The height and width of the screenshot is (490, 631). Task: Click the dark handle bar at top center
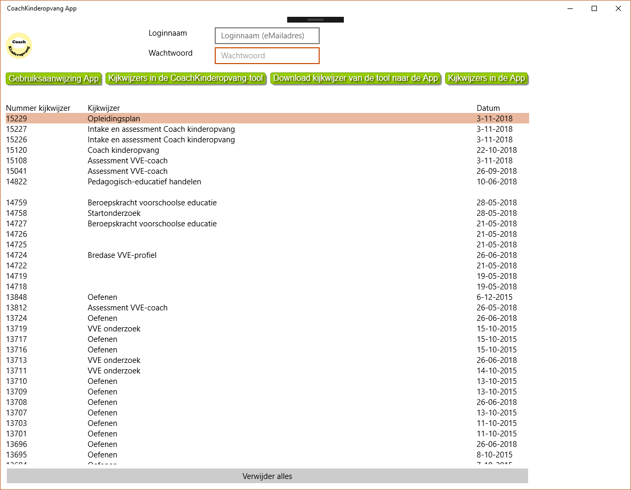click(315, 19)
